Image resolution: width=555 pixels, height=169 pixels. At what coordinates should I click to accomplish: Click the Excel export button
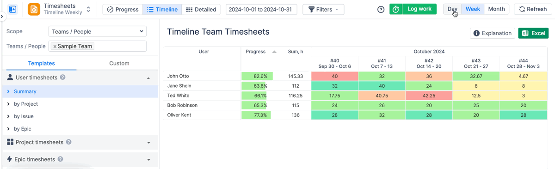pyautogui.click(x=533, y=33)
